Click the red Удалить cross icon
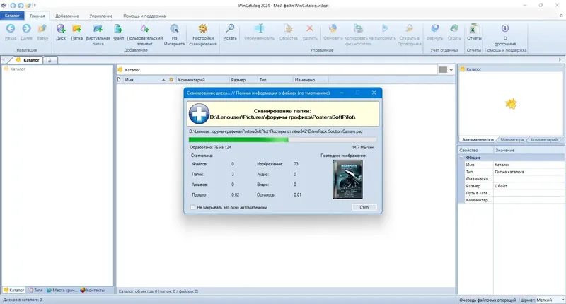Screen dimensions: 566x304 [310, 28]
